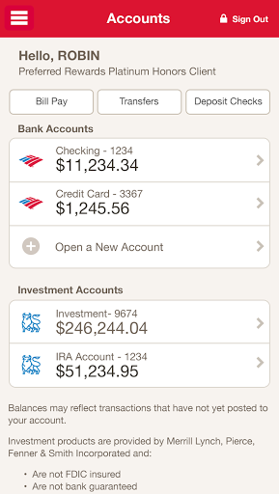Image resolution: width=279 pixels, height=494 pixels.
Task: Open the hamburger menu
Action: [x=19, y=18]
